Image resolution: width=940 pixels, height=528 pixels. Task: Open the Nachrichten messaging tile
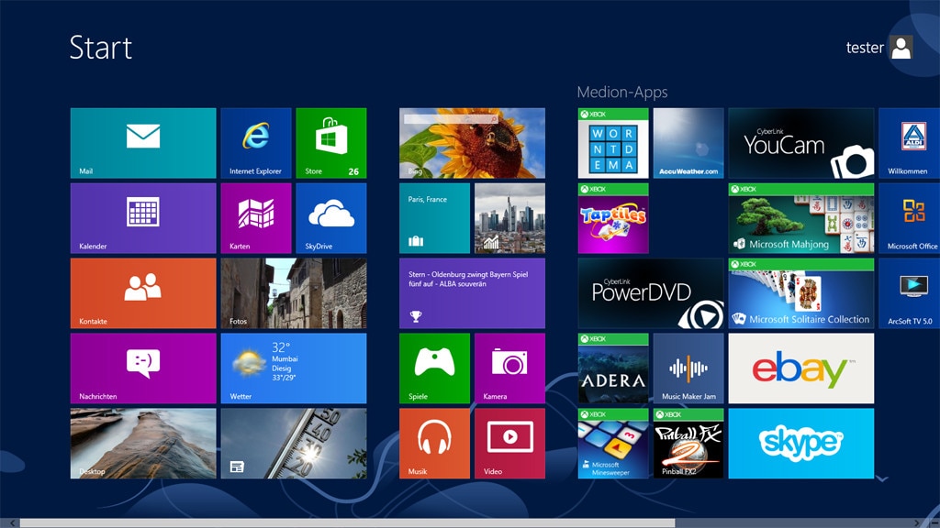[x=143, y=368]
